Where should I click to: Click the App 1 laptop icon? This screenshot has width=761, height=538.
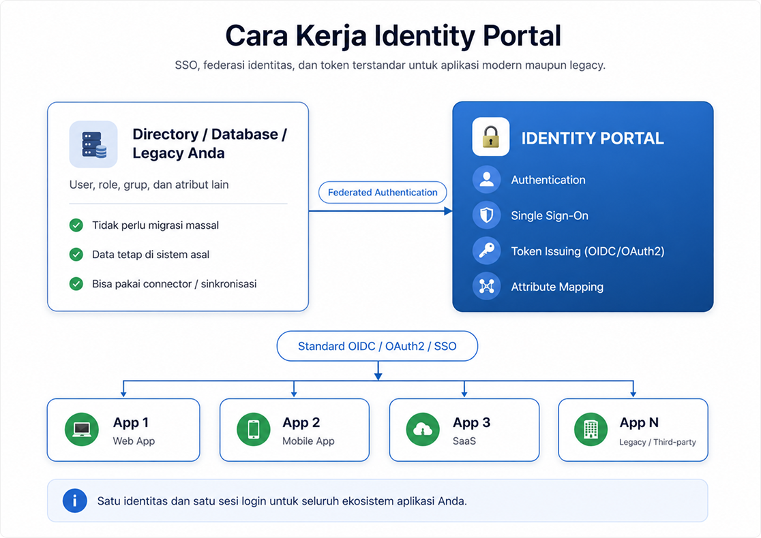[82, 430]
